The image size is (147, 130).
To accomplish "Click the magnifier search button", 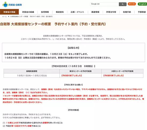I will coord(123,4).
